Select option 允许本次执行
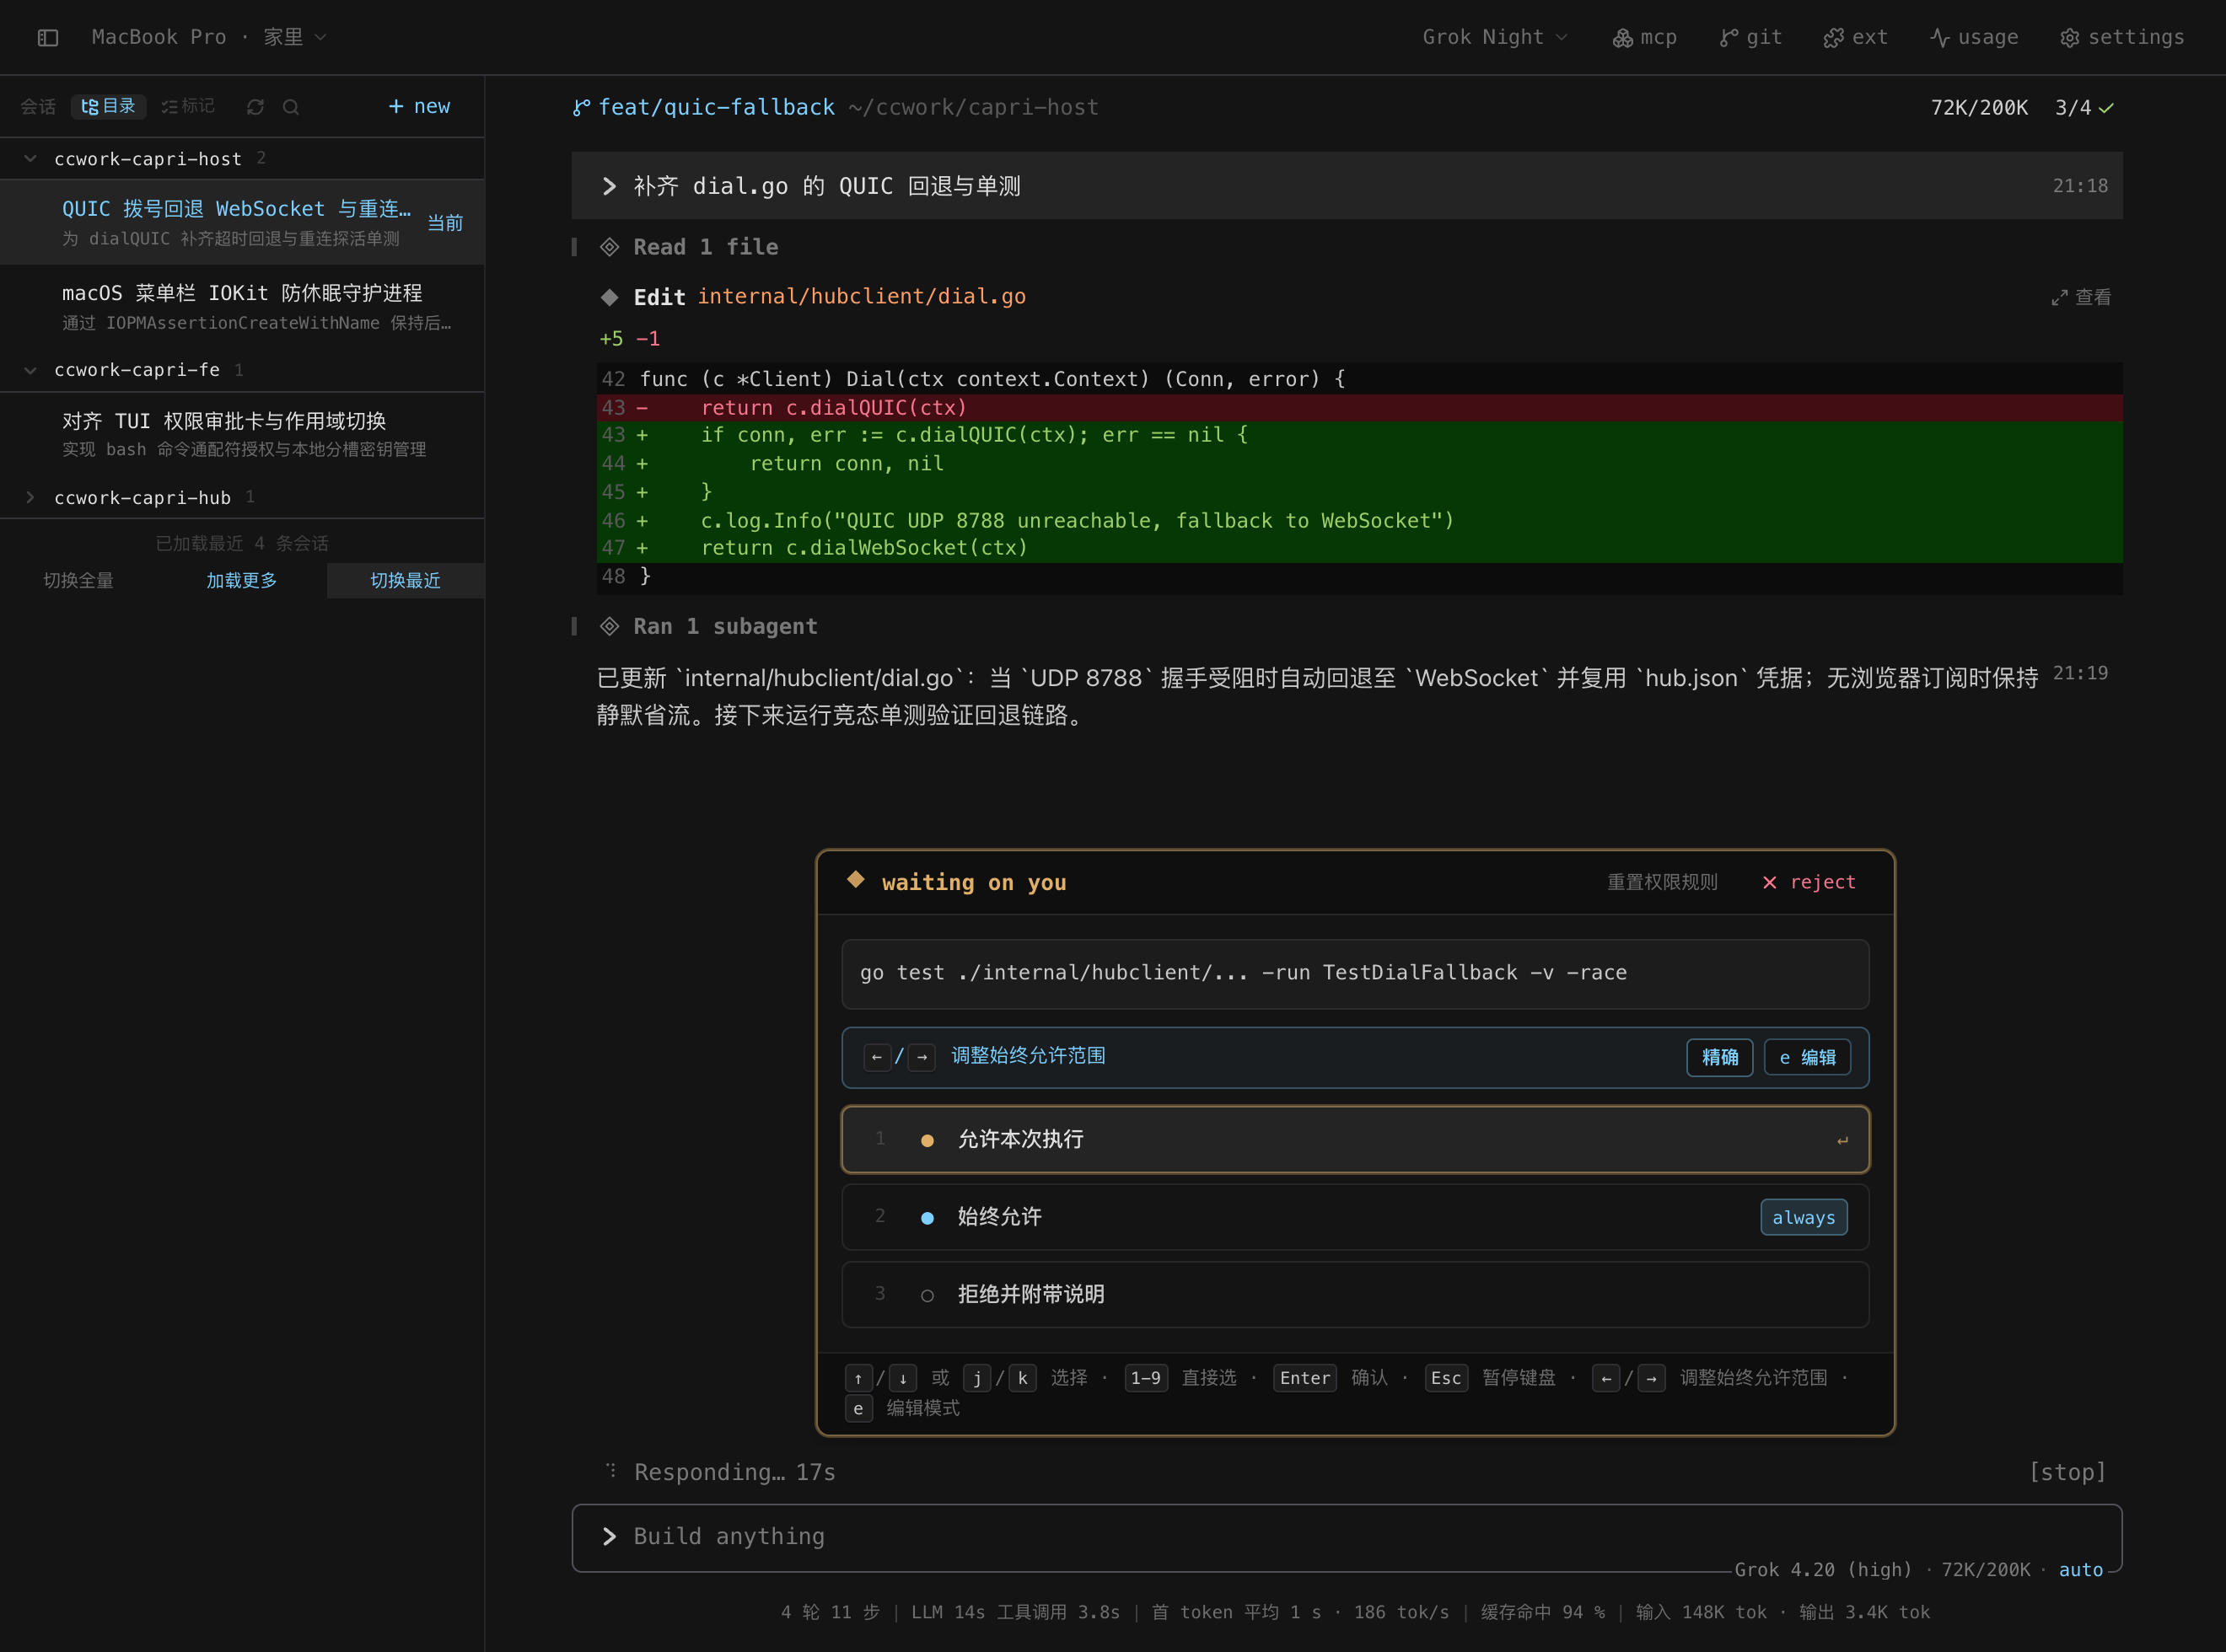 click(x=1356, y=1139)
